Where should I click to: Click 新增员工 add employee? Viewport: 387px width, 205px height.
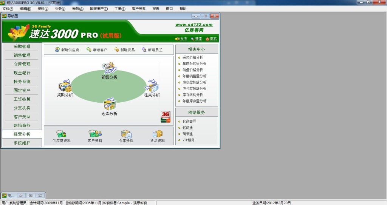(x=152, y=50)
